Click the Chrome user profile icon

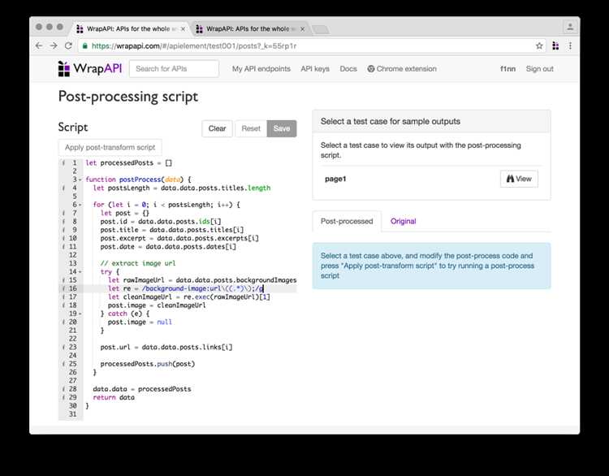570,27
